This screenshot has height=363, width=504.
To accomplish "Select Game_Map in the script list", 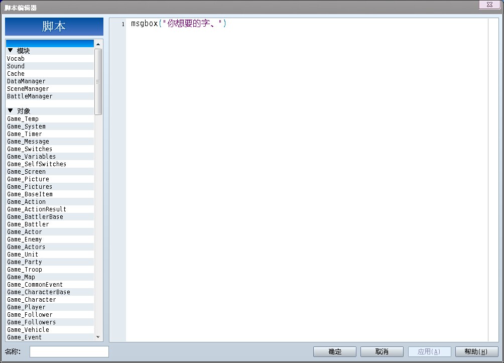I will [x=50, y=277].
